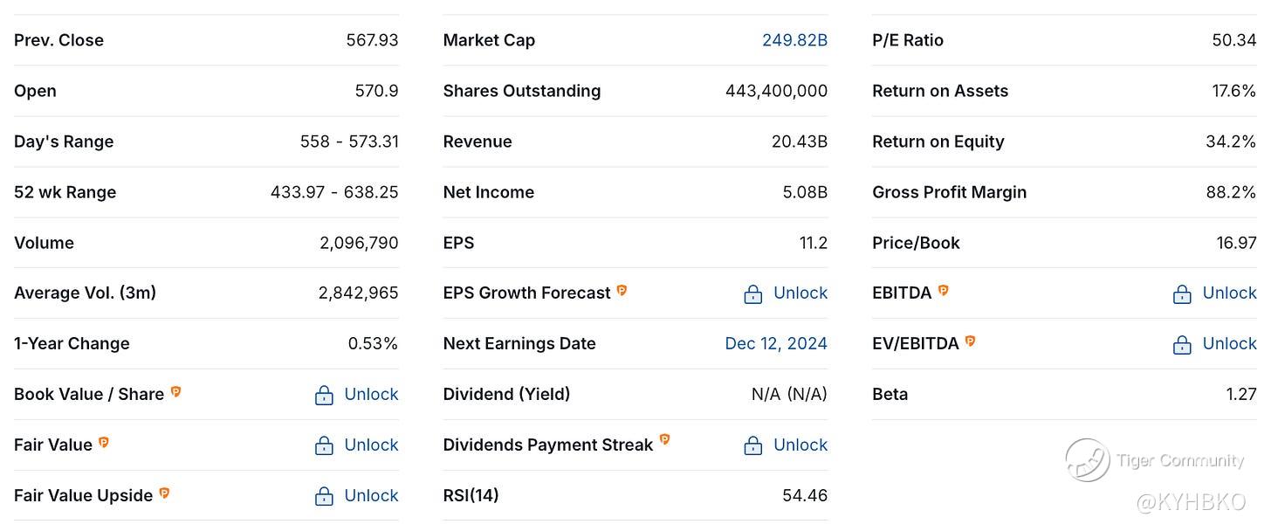This screenshot has height=531, width=1271.
Task: Unlock the EV/EBITDA value
Action: pos(1229,344)
